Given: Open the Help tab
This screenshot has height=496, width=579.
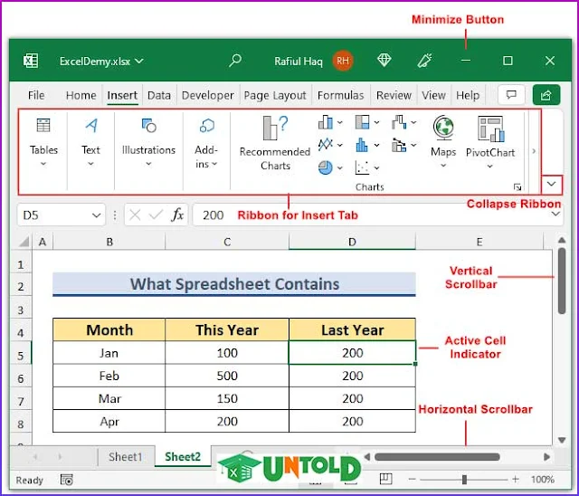Looking at the screenshot, I should (x=468, y=95).
